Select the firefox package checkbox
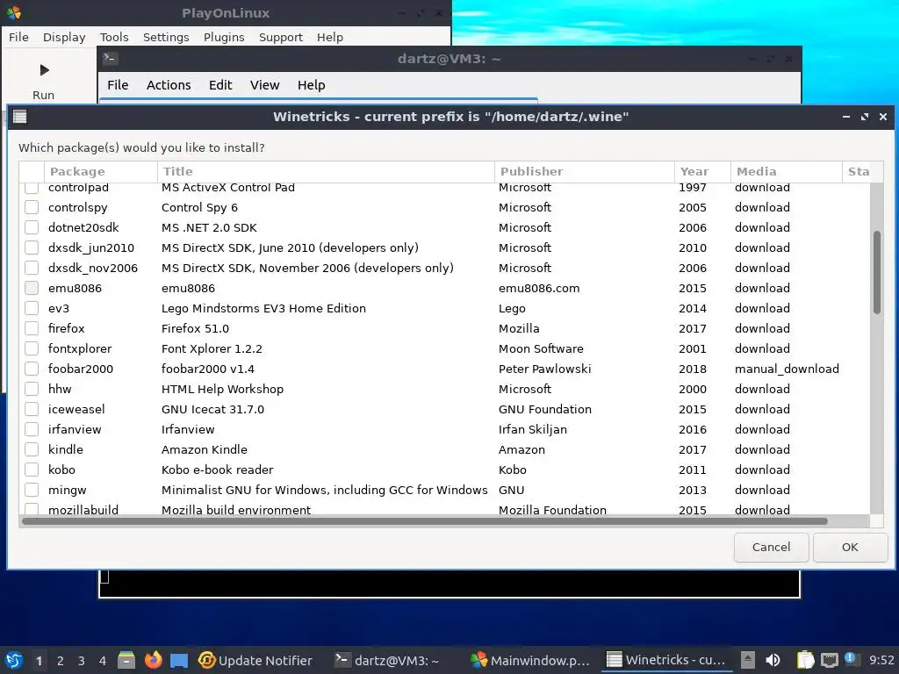 32,328
